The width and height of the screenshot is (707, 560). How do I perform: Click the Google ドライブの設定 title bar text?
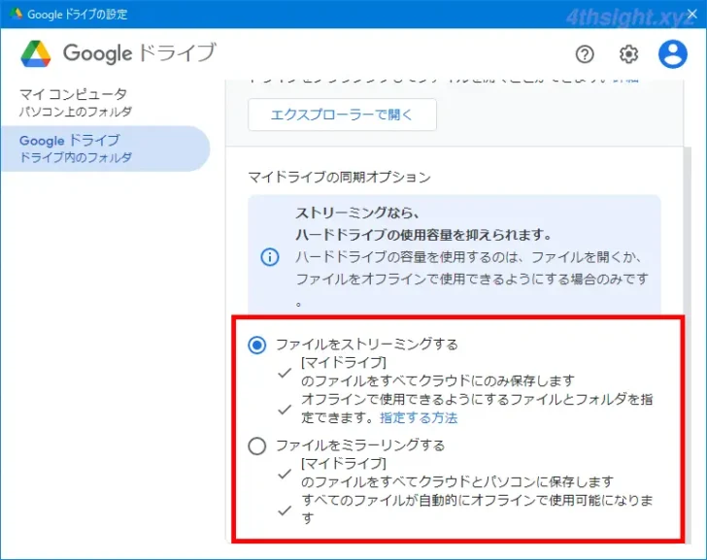click(x=78, y=15)
